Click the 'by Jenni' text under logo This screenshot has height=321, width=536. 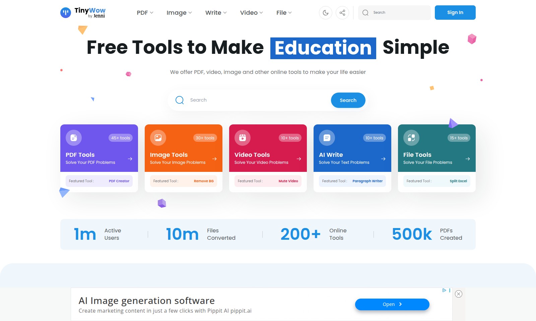(x=96, y=16)
